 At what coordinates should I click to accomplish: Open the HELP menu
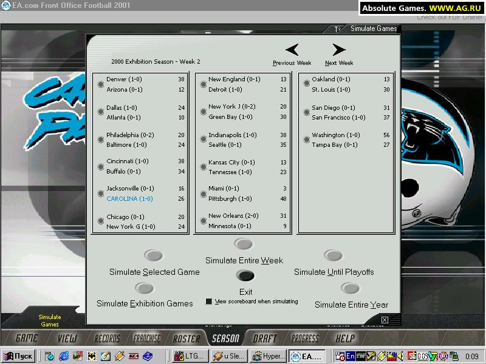point(345,338)
